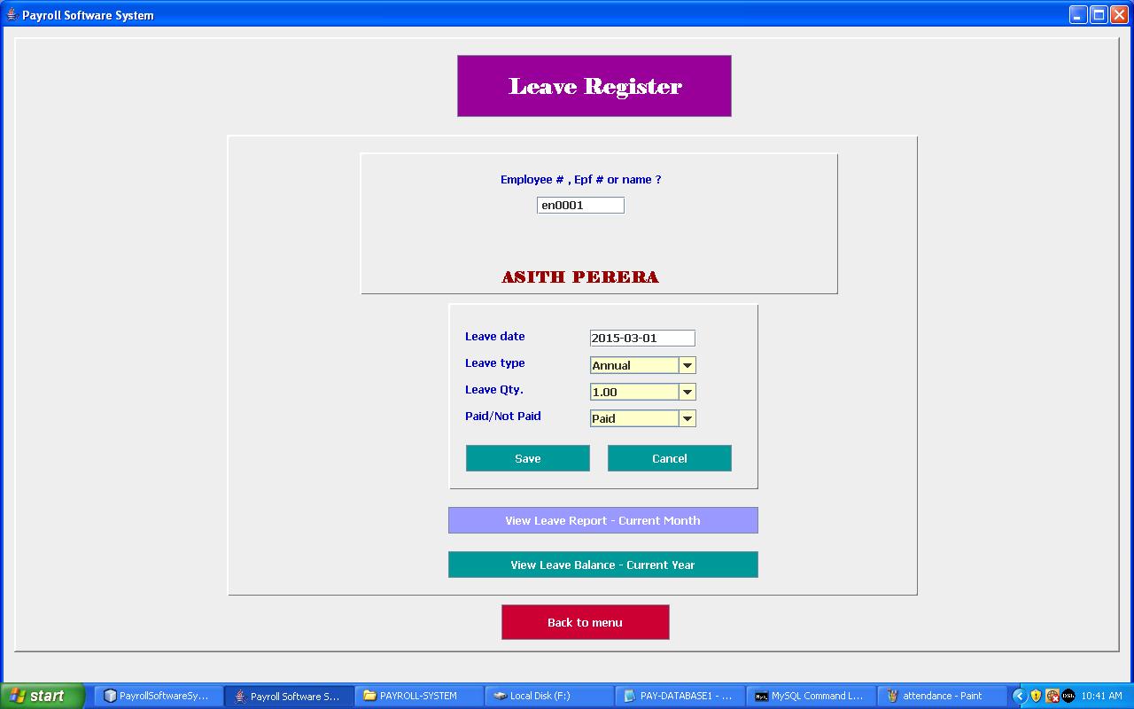View Leave Balance for Current Year
Image resolution: width=1134 pixels, height=709 pixels.
click(x=602, y=565)
